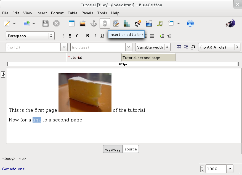Click into the (no class) input field

(98, 47)
